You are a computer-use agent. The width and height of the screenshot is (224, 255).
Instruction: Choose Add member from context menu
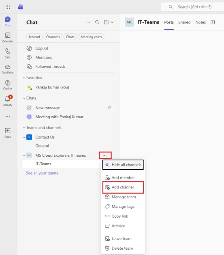pos(123,177)
